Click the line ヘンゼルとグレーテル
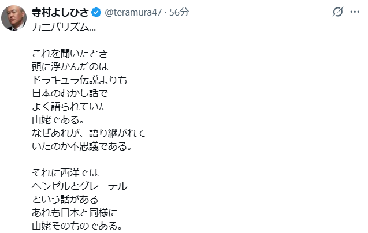The image size is (368, 233). click(80, 186)
